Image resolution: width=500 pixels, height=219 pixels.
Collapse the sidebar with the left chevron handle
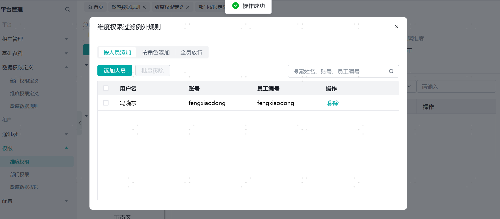pos(79,123)
